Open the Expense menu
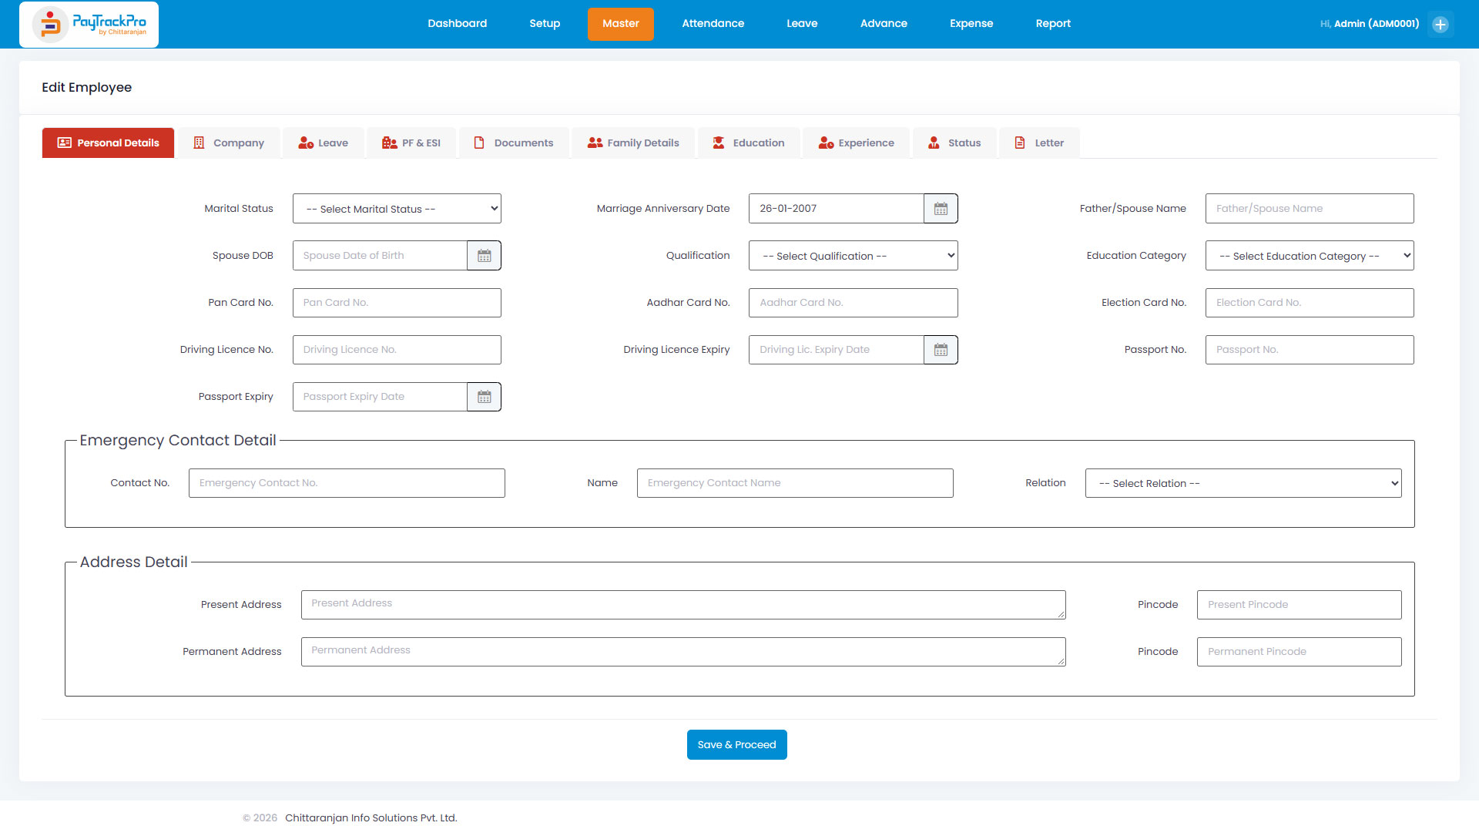The height and width of the screenshot is (836, 1479). point(971,24)
